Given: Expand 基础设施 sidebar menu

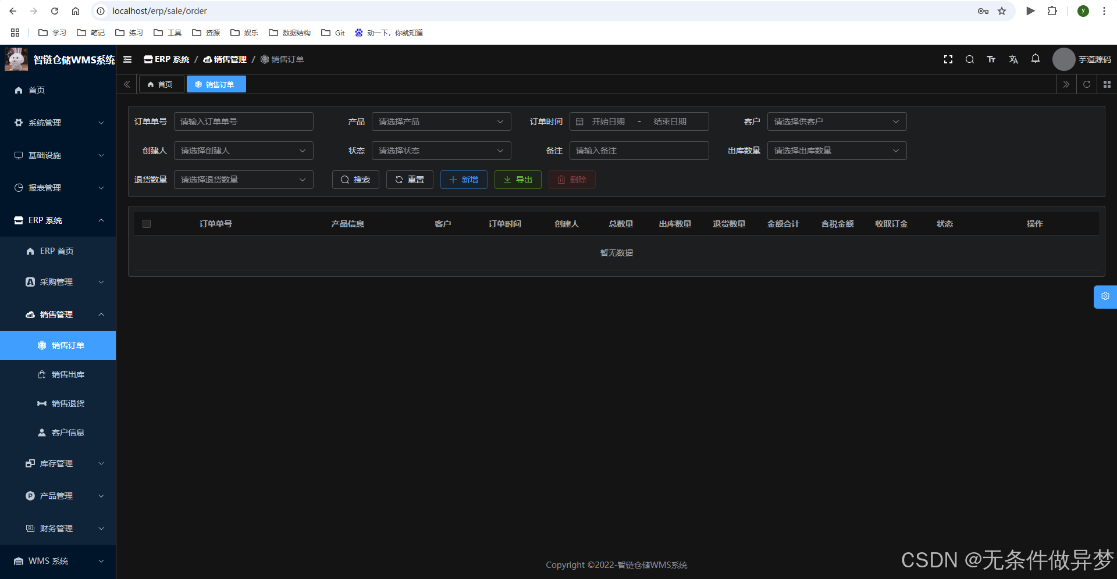Looking at the screenshot, I should [x=58, y=155].
